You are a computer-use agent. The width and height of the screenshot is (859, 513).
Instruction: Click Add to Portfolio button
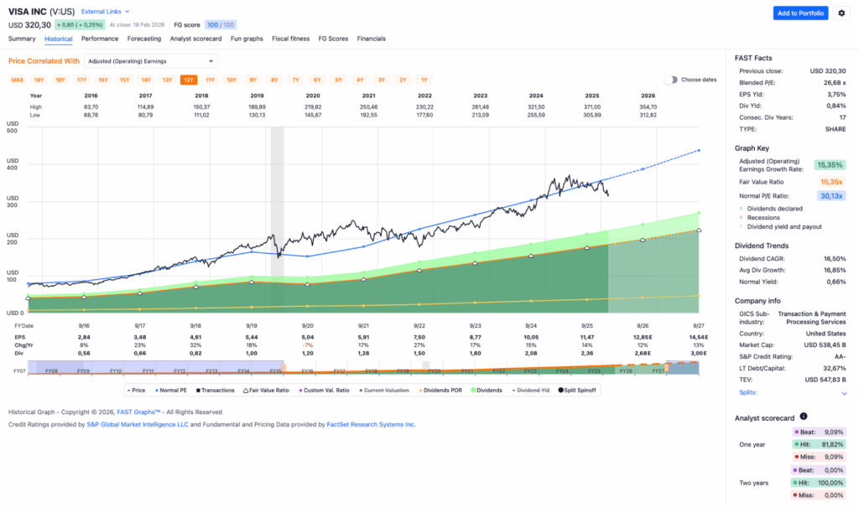800,13
